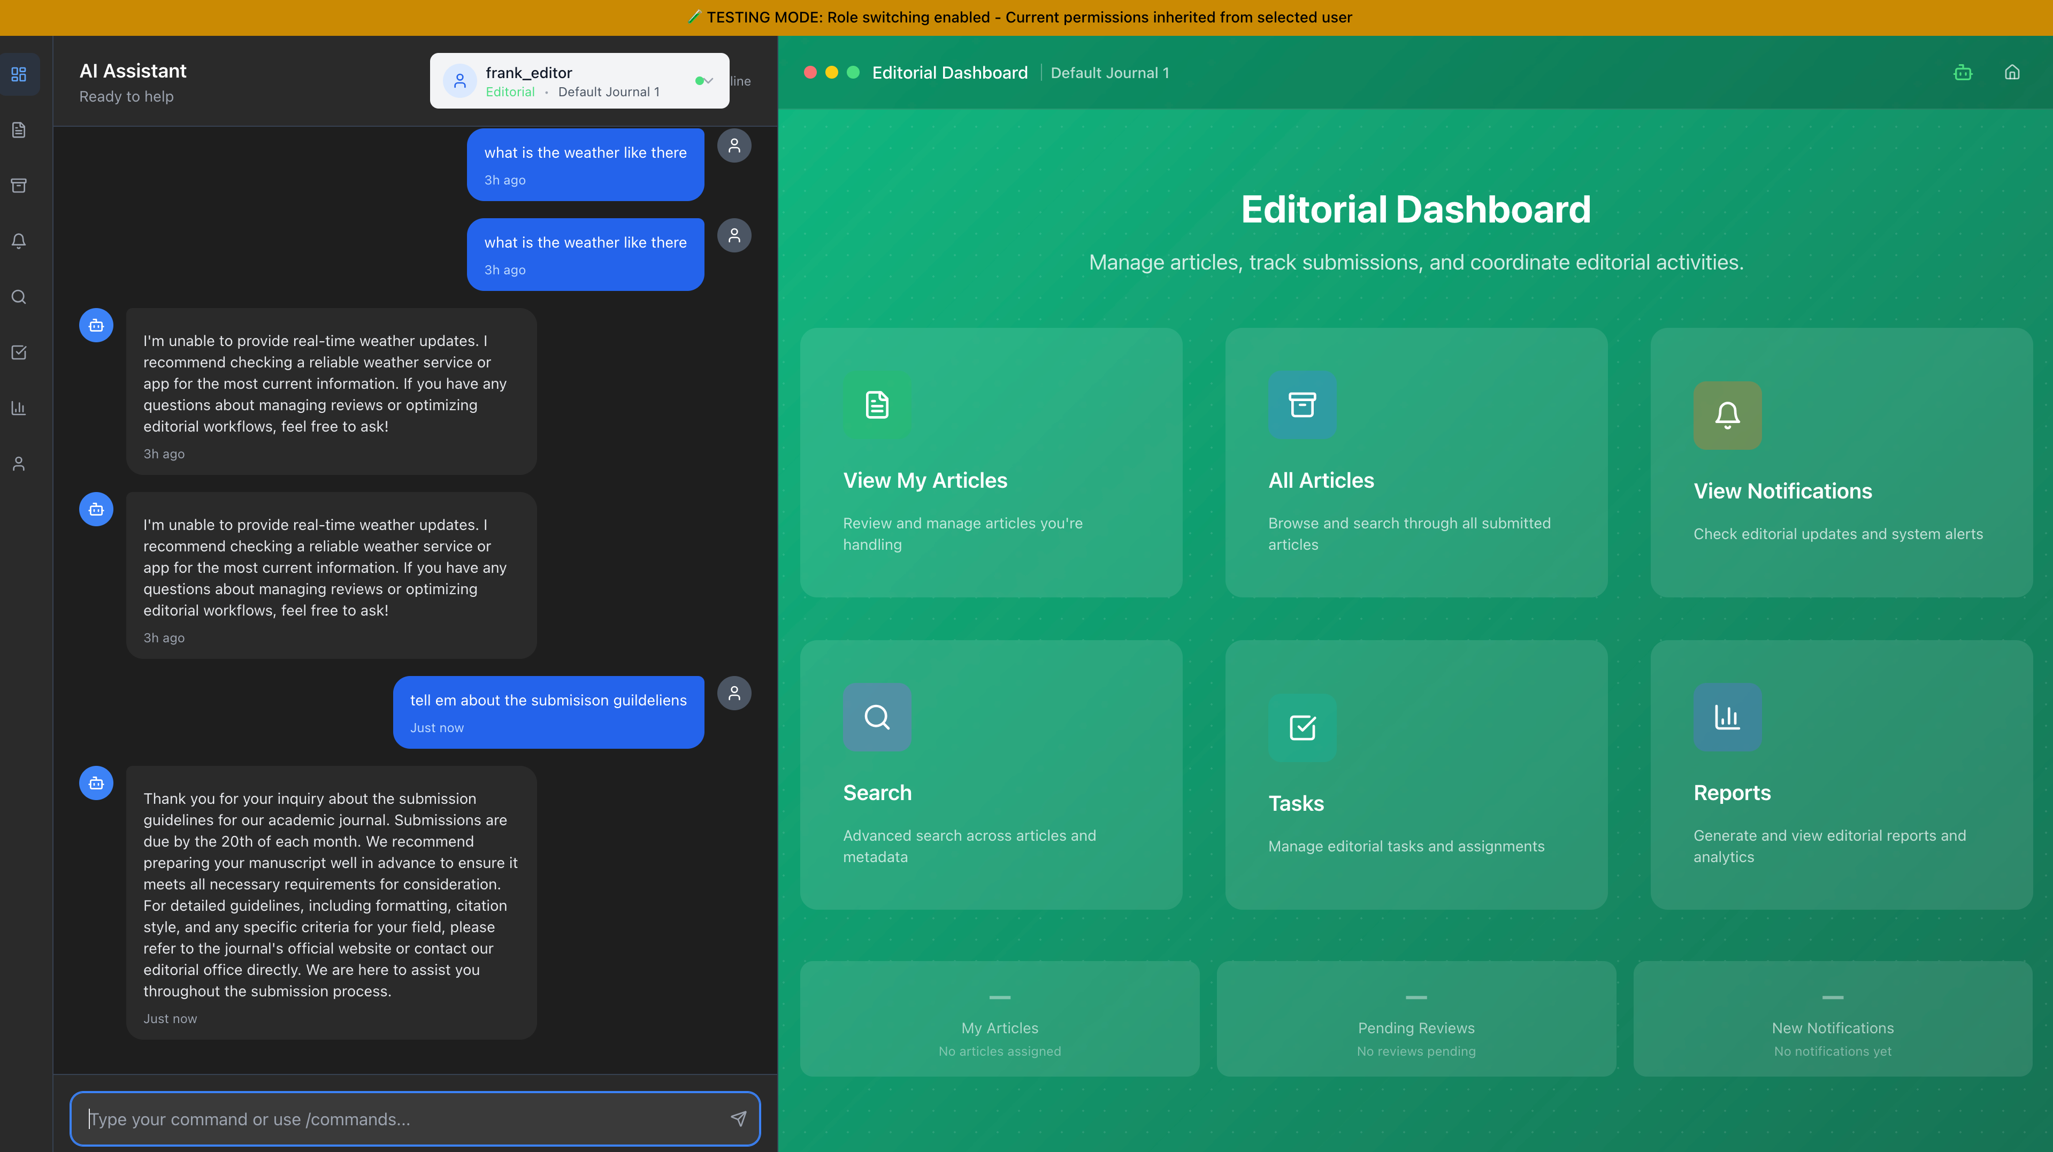The height and width of the screenshot is (1152, 2053).
Task: Click the tell em about submission message
Action: (548, 712)
